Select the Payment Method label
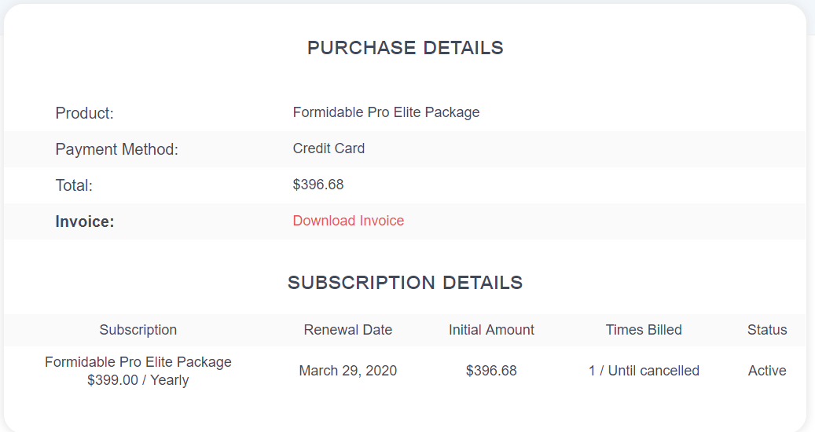This screenshot has width=815, height=432. [116, 149]
